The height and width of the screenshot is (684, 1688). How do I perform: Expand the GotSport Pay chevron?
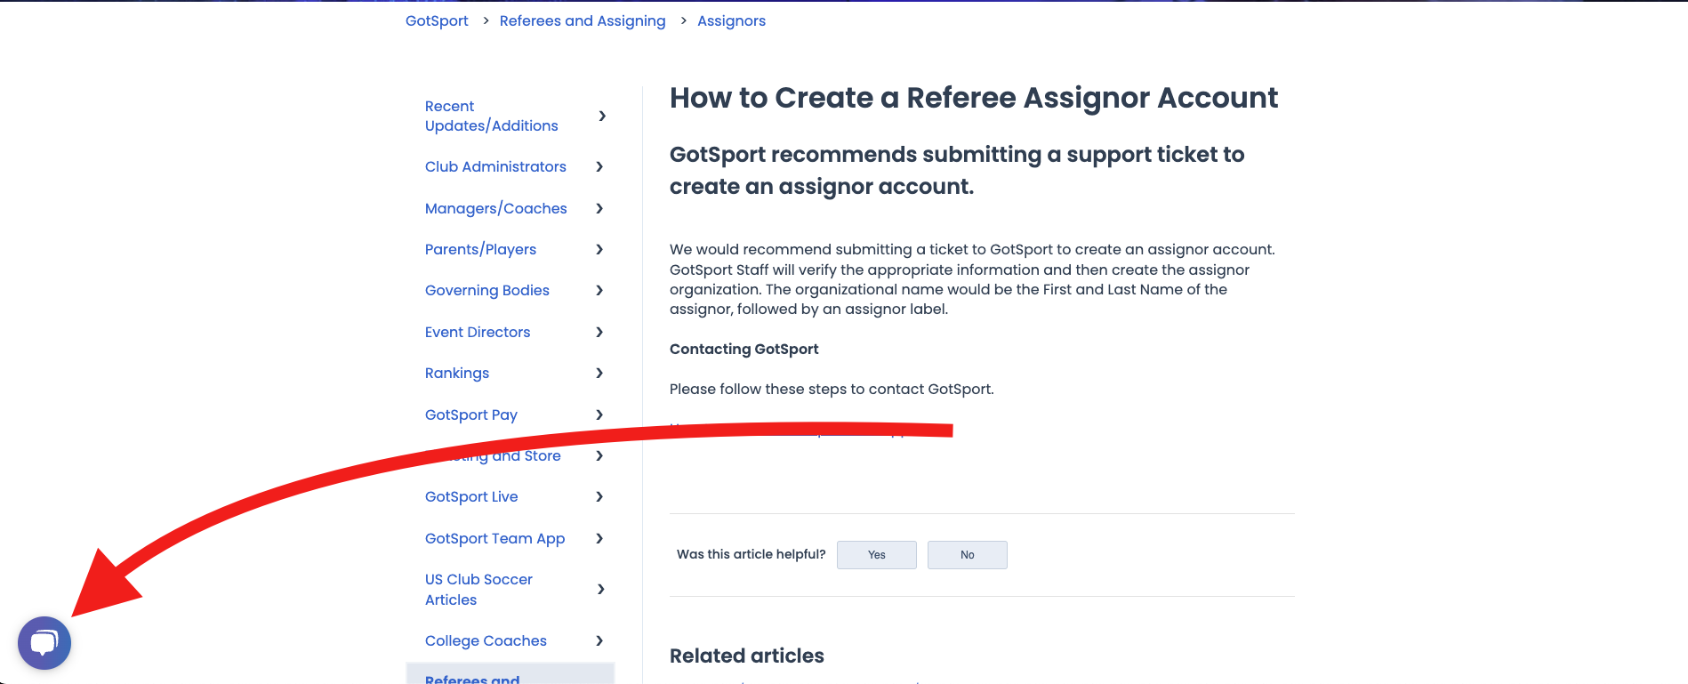(x=599, y=414)
